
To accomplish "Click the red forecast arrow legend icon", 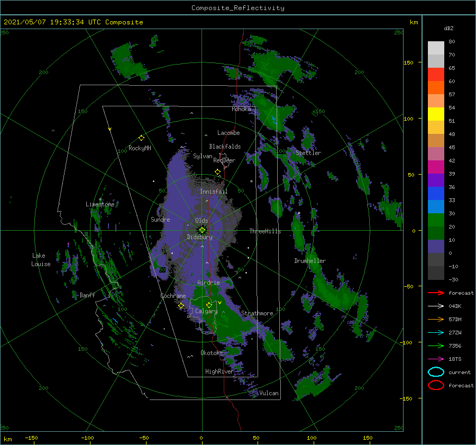I will (x=436, y=293).
